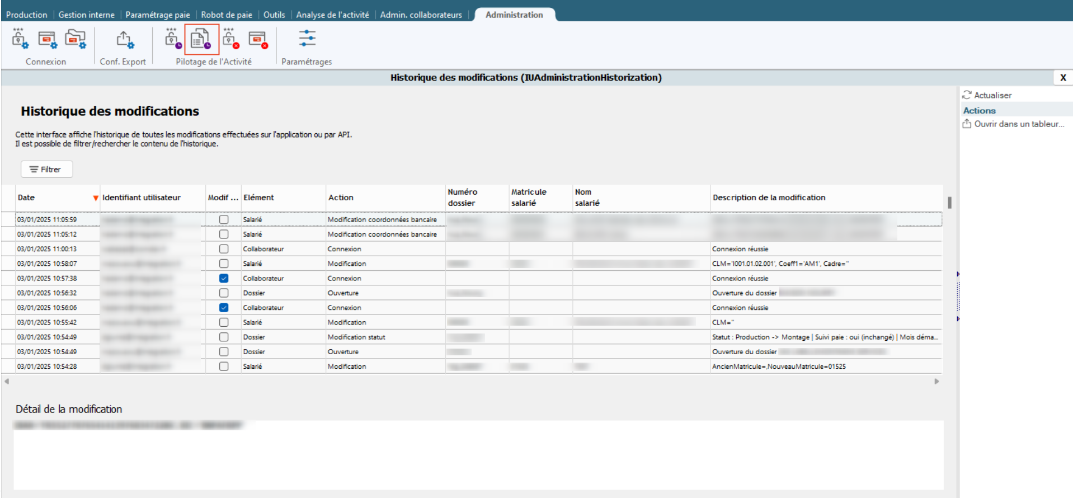Image resolution: width=1073 pixels, height=498 pixels.
Task: Toggle the checkbox for the 10:54:49 Modification statut row
Action: (x=224, y=337)
